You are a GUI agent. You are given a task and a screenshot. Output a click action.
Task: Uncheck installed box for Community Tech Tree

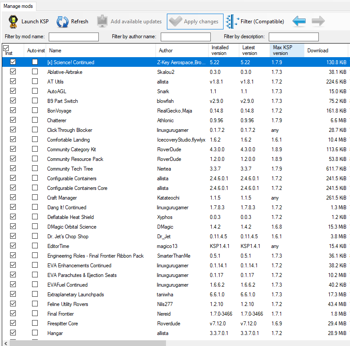tap(13, 168)
